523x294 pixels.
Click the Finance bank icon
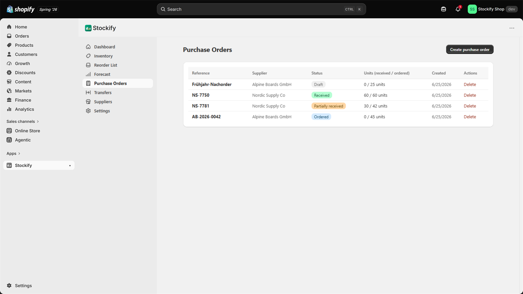click(x=9, y=100)
